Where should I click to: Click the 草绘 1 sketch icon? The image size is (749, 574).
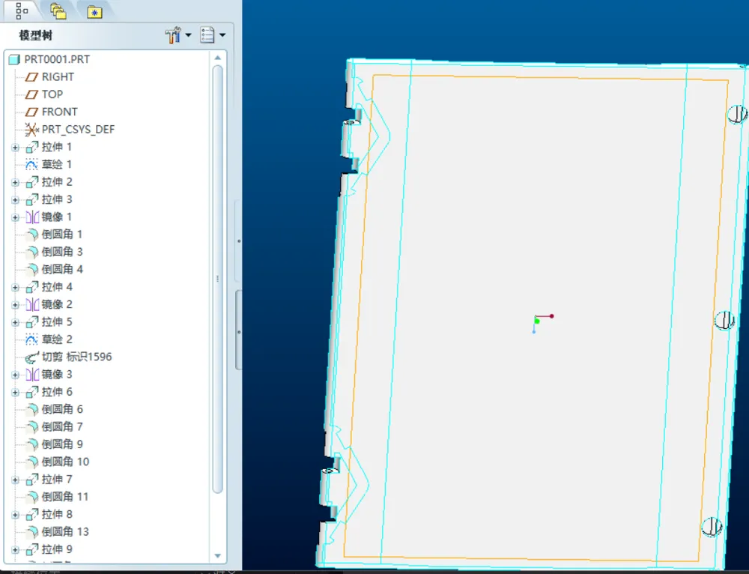click(x=31, y=164)
